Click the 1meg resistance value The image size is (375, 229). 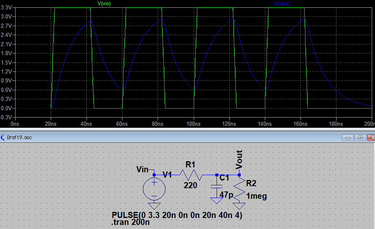(x=256, y=196)
